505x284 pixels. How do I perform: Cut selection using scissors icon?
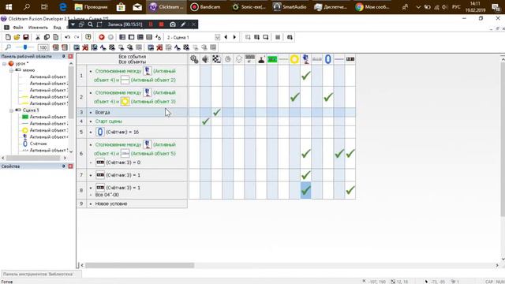[x=38, y=37]
